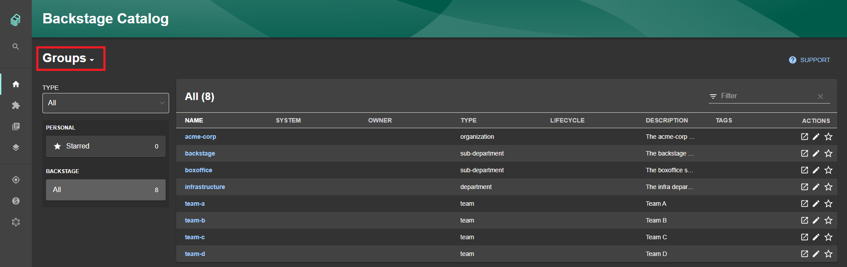847x267 pixels.
Task: Sort by the OWNER column header
Action: [380, 120]
